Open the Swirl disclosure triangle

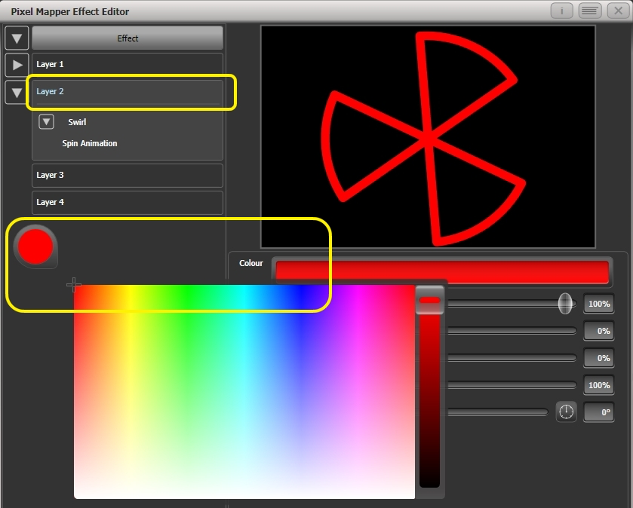46,121
